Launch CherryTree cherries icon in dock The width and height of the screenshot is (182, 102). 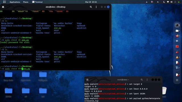177,52
